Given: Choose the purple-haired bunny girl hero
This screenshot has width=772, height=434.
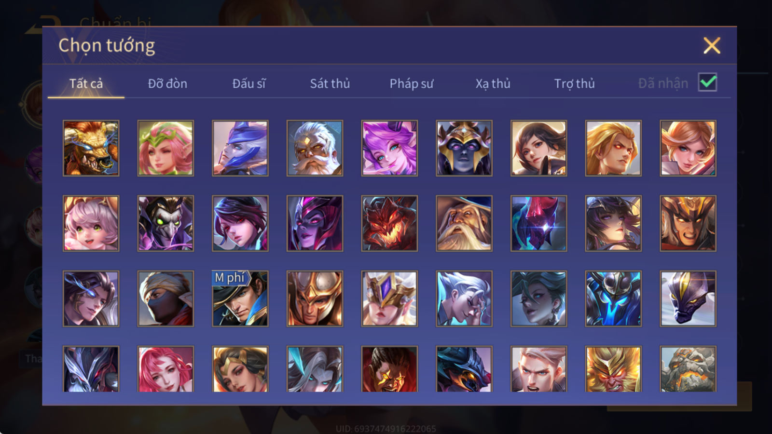Looking at the screenshot, I should tap(389, 148).
